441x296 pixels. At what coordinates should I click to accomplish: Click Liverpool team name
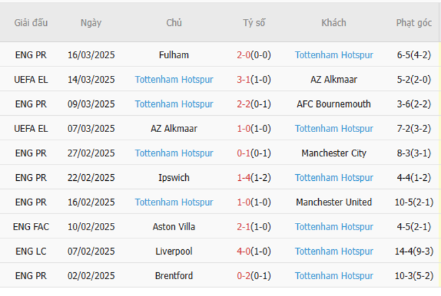[x=174, y=251]
